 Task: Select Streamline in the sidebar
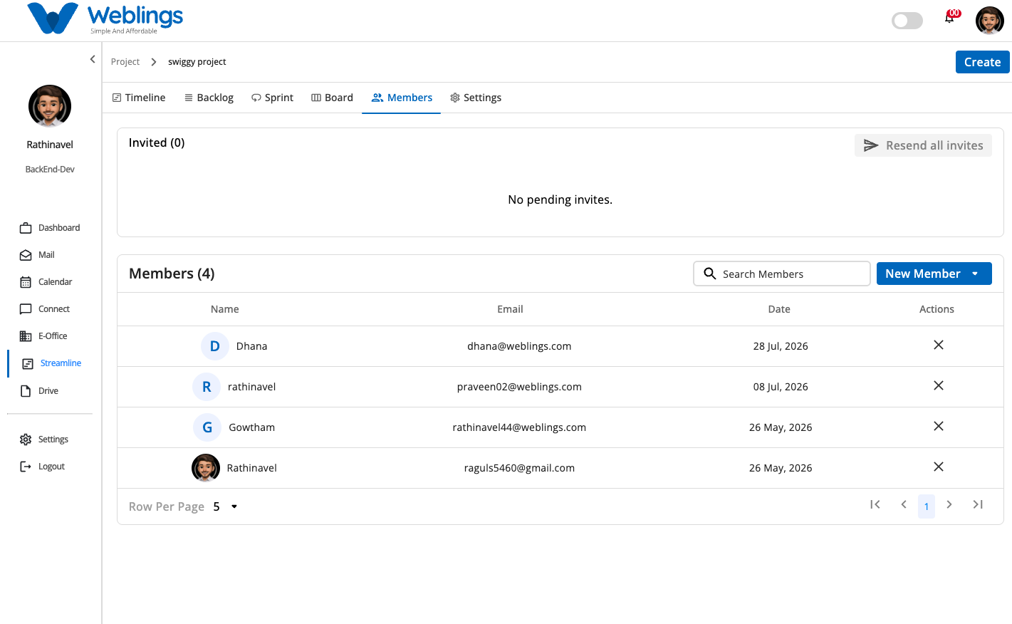[x=52, y=363]
